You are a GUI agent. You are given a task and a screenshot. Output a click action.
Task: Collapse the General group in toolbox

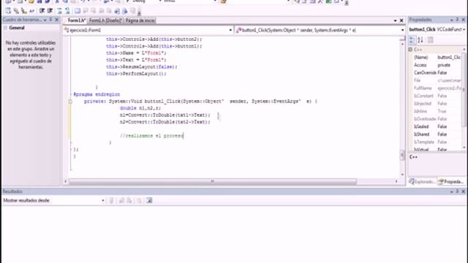[5, 28]
